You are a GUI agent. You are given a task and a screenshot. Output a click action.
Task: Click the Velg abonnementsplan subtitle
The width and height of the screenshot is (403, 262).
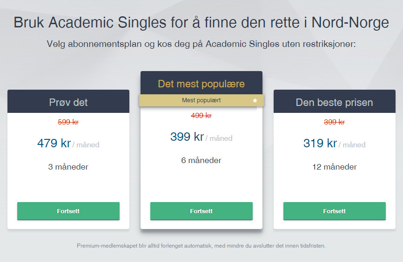point(201,44)
